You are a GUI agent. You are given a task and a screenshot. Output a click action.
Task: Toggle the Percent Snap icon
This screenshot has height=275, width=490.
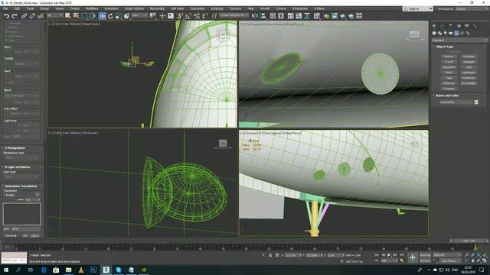pyautogui.click(x=197, y=15)
